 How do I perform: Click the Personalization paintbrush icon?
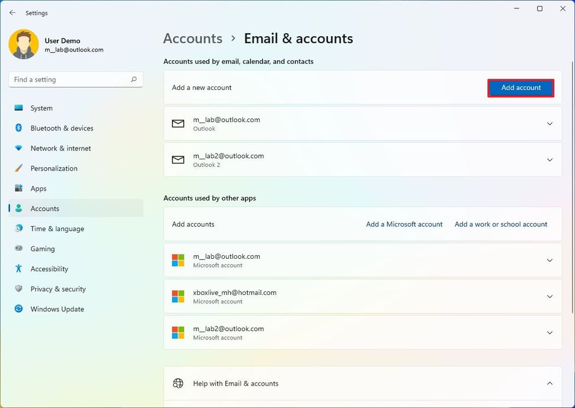[x=18, y=168]
